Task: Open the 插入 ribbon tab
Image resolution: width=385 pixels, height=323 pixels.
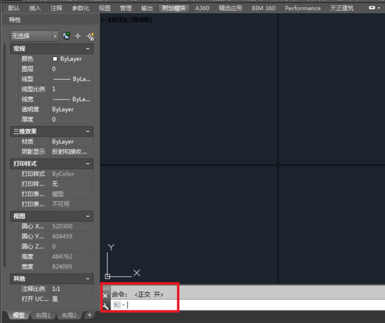Action: [x=35, y=9]
